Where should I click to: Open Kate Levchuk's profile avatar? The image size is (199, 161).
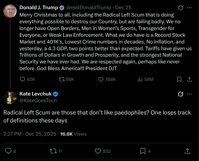10,97
